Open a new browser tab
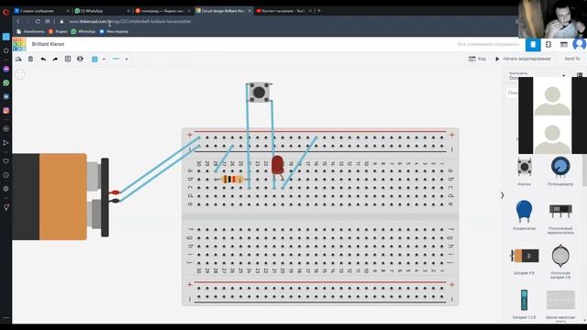 319,11
